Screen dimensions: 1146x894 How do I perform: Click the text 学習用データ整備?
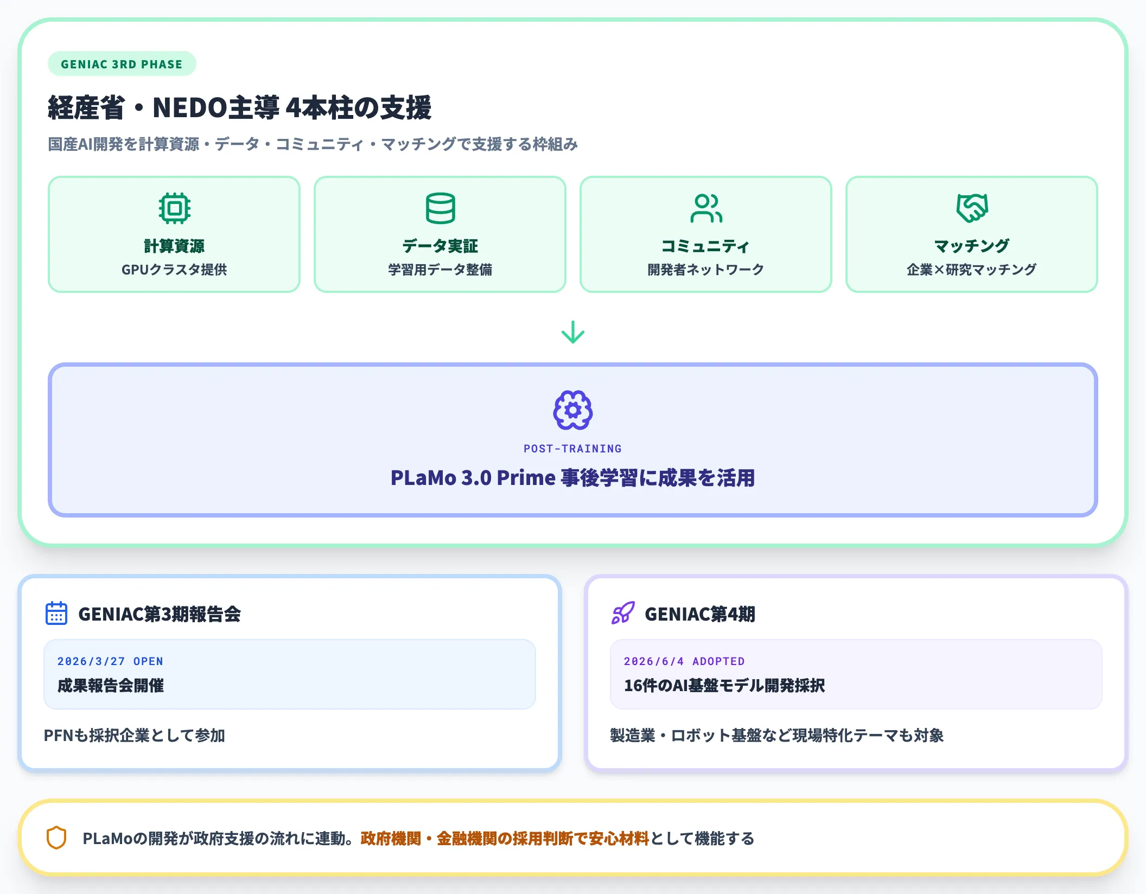pos(440,270)
